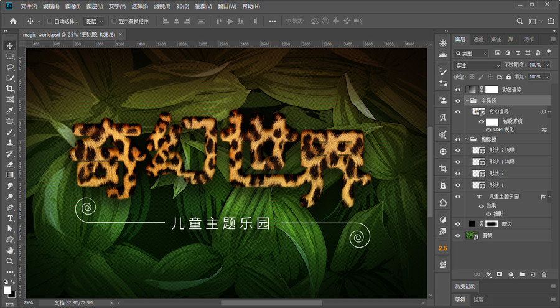Image resolution: width=560 pixels, height=308 pixels.
Task: Open the 不透明度 opacity dropdown arrow
Action: (547, 65)
